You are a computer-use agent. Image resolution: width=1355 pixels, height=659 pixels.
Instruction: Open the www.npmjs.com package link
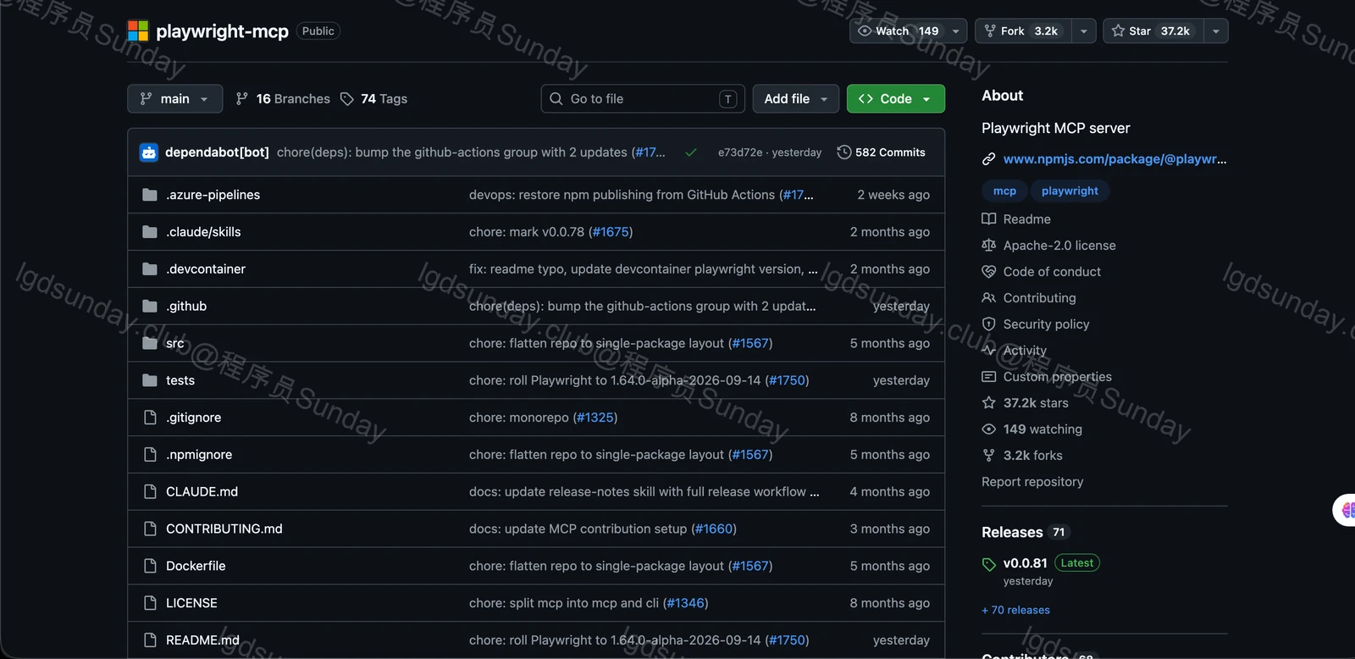point(1114,159)
